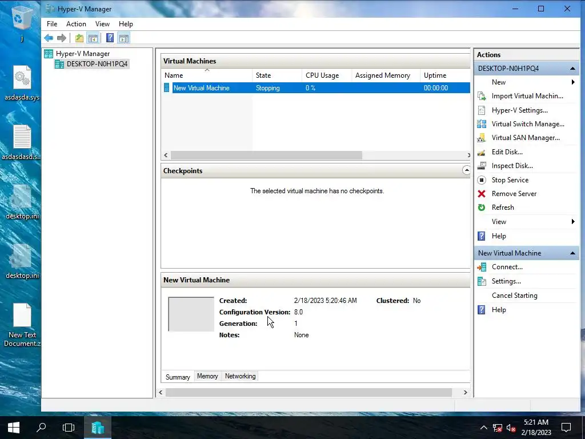Open the taskbar Search icon
Viewport: 585px width, 439px height.
pos(41,428)
